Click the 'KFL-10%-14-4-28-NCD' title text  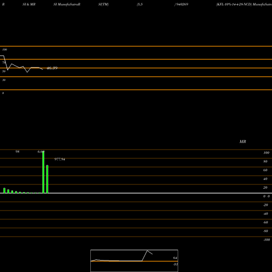(x=234, y=4)
